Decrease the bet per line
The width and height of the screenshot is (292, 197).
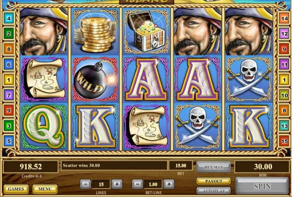pyautogui.click(x=137, y=184)
